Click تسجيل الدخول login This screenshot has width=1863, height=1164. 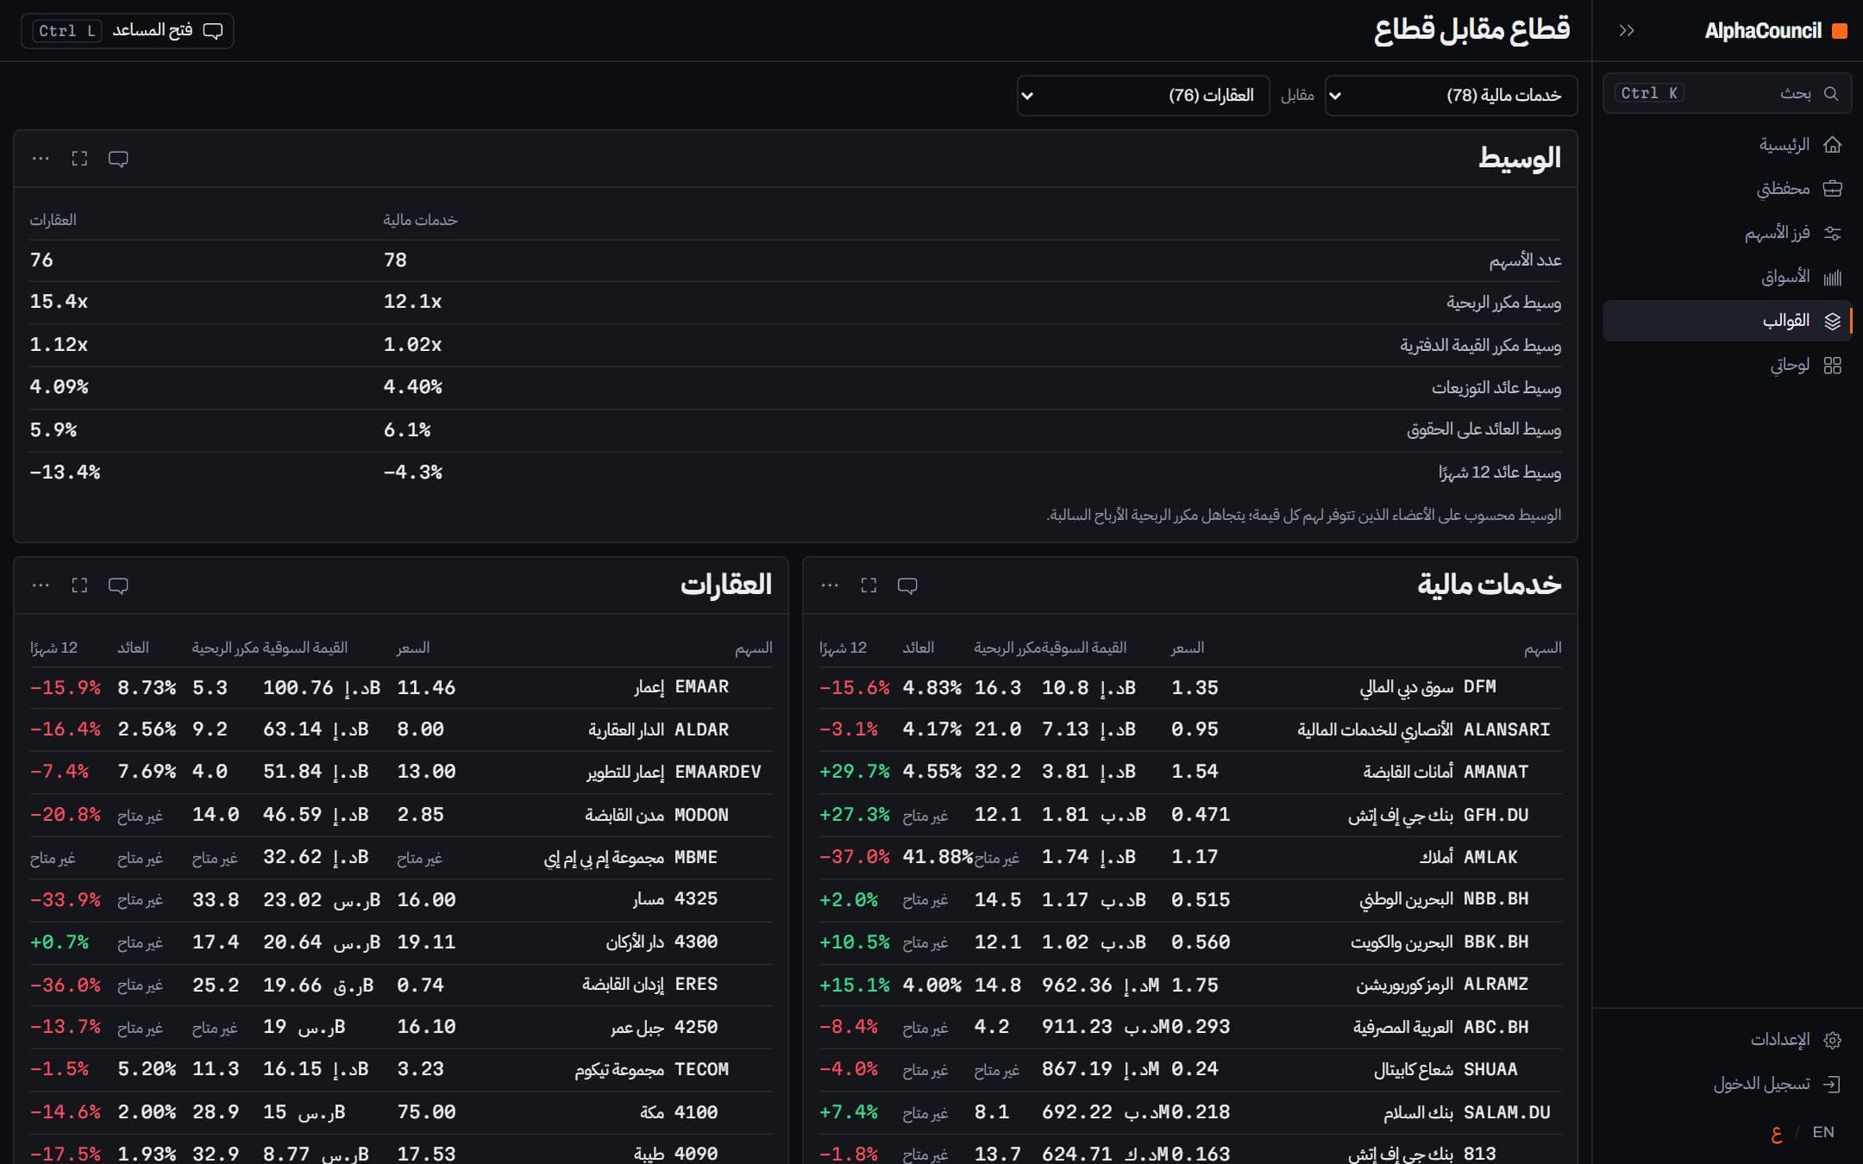(1727, 1084)
